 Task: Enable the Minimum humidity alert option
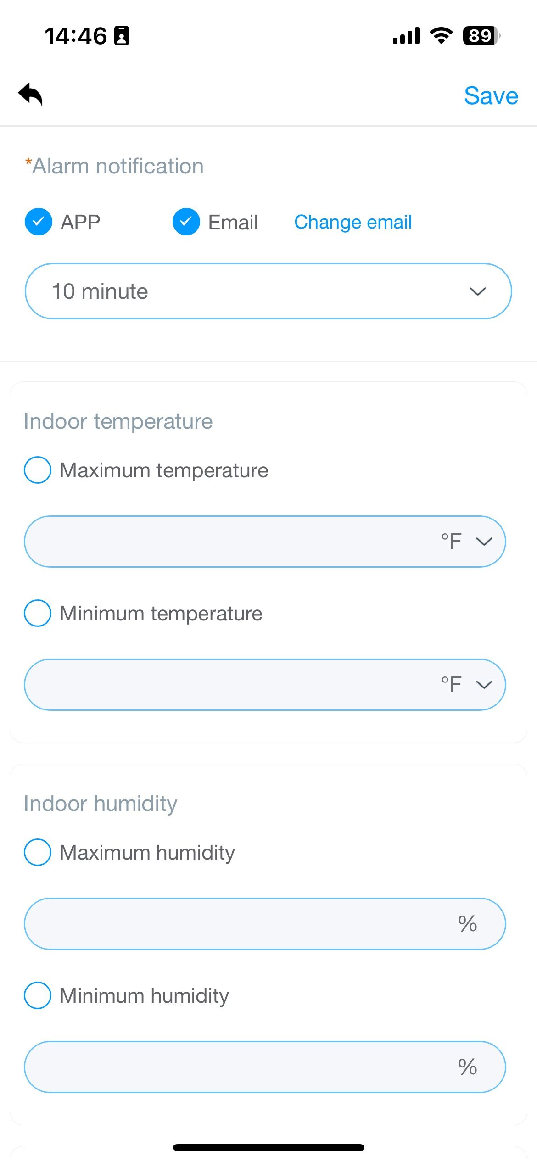coord(38,995)
